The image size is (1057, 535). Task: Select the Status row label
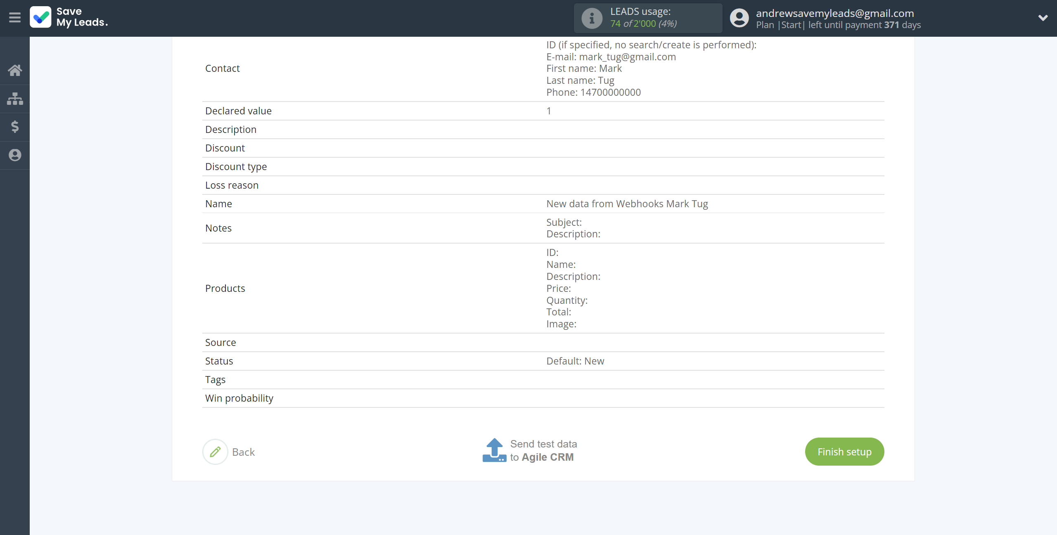[219, 361]
